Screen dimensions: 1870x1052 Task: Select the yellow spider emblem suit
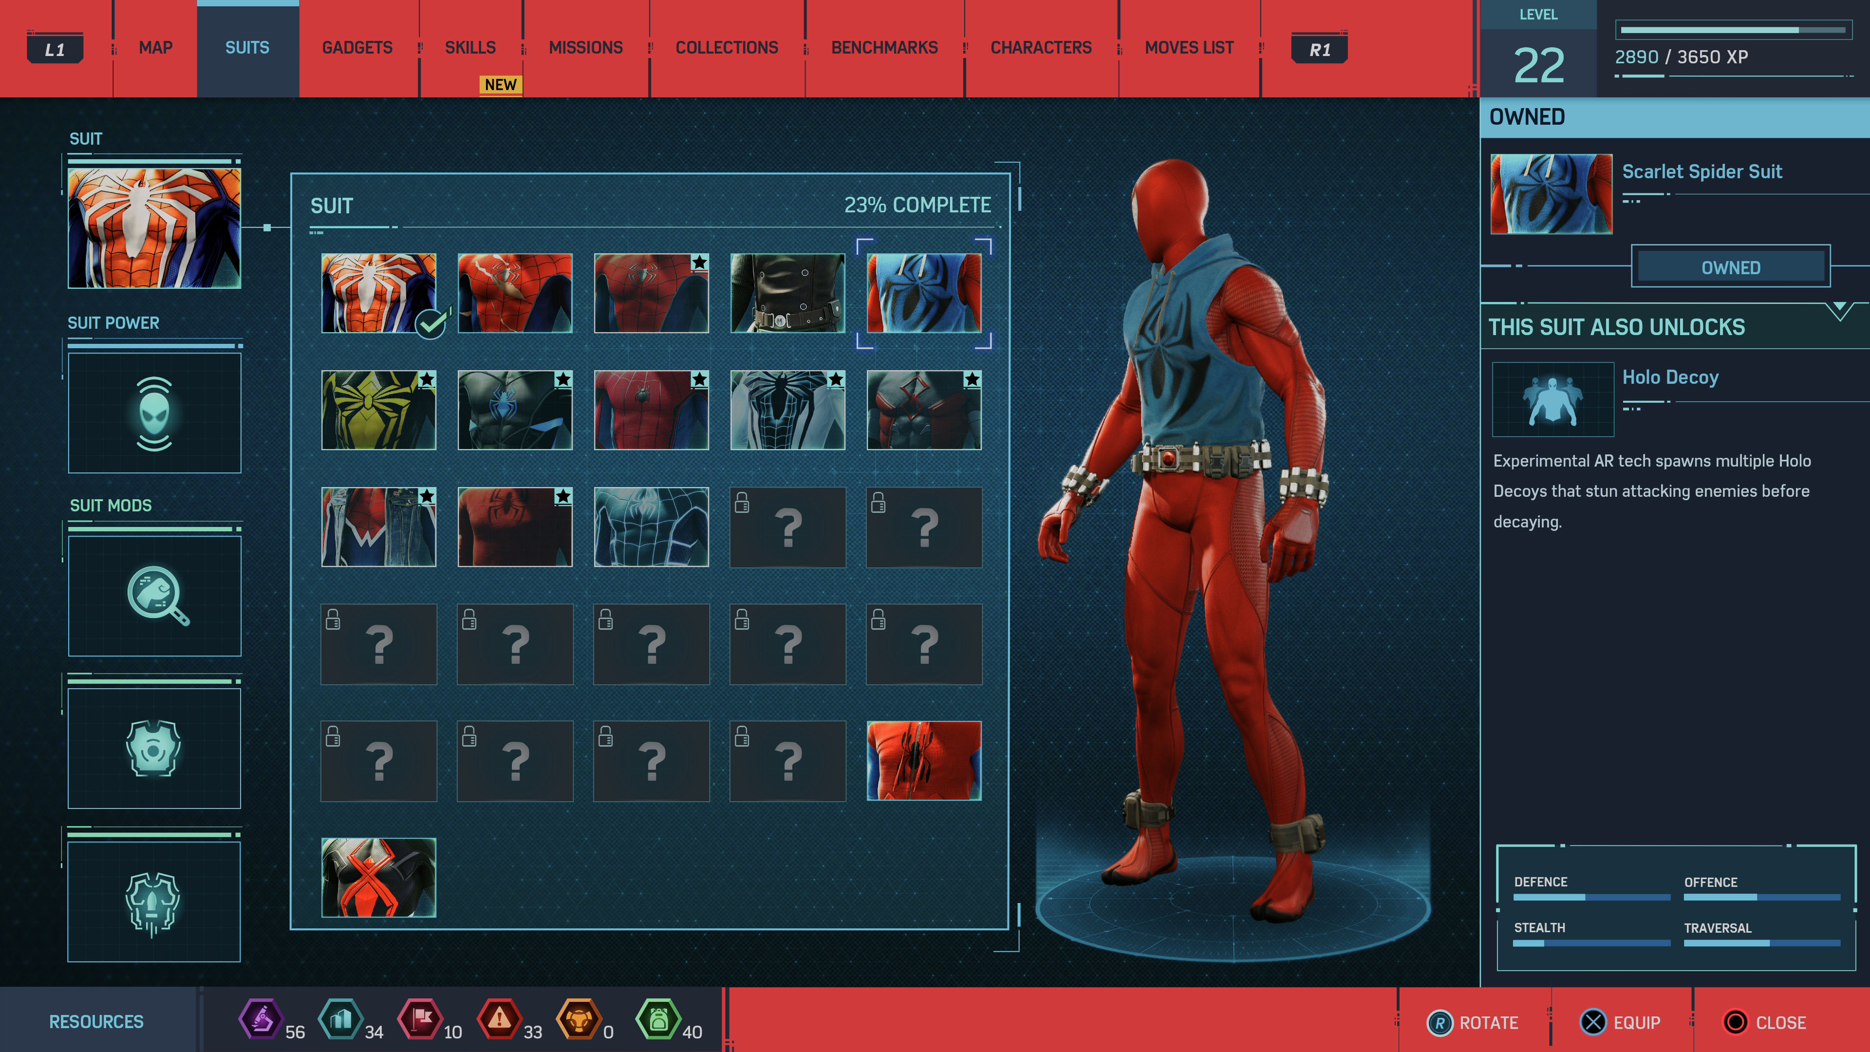(x=379, y=410)
